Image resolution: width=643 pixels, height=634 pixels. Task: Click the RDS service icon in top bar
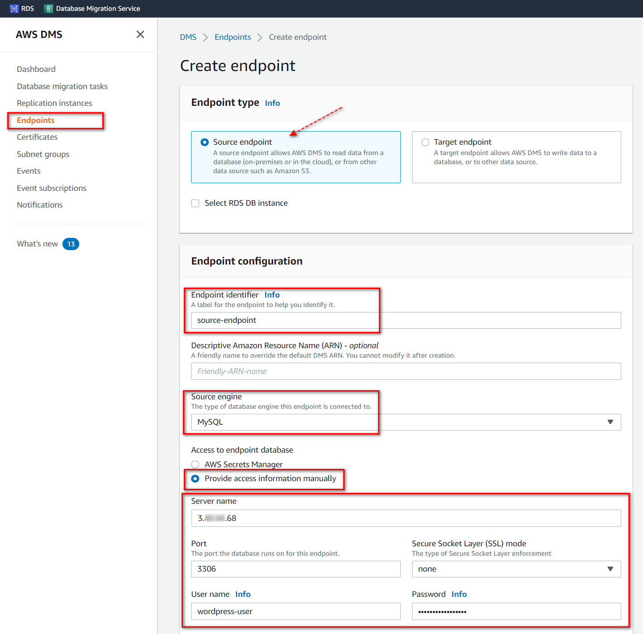click(14, 9)
